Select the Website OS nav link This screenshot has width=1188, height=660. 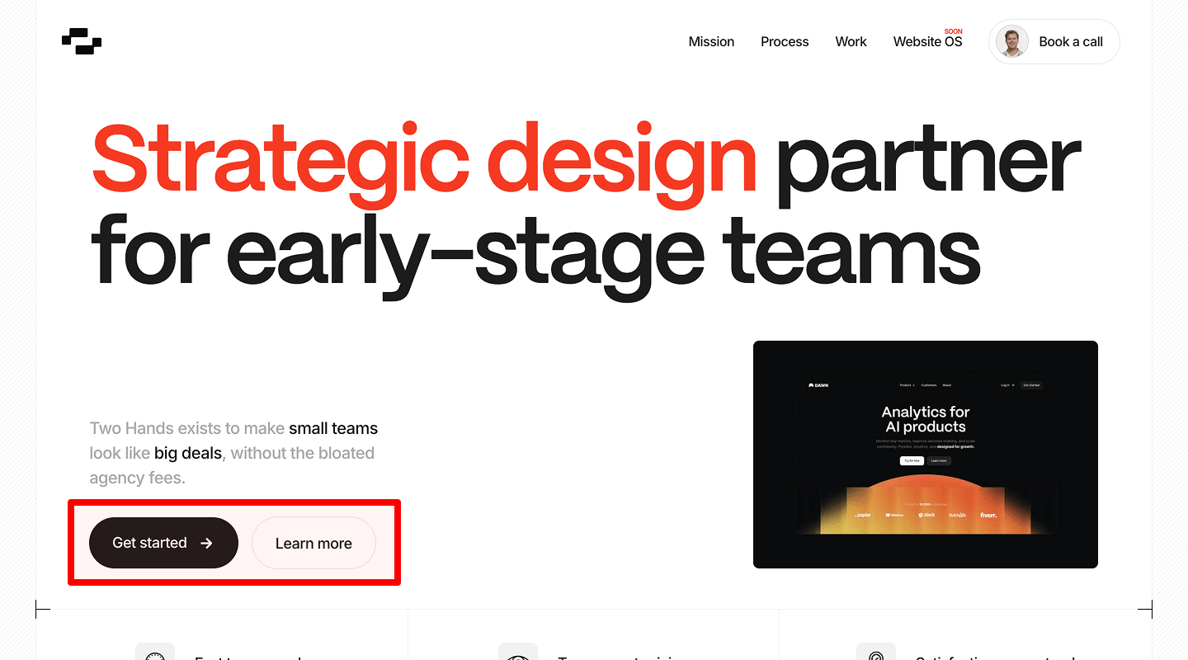(926, 42)
